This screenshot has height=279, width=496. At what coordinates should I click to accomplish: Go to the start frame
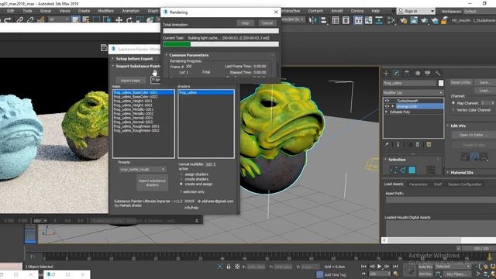point(364,267)
